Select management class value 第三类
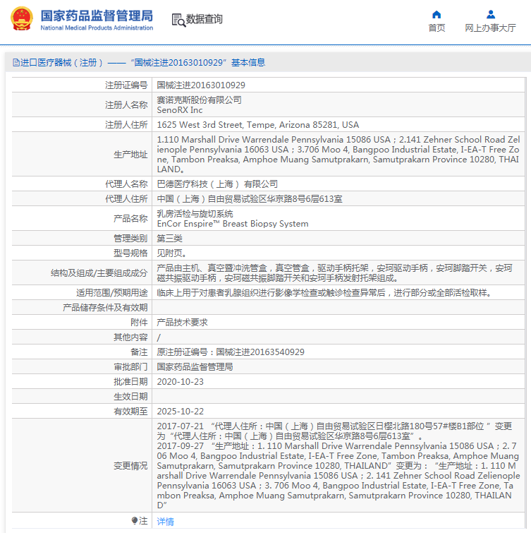Screen dimensions: 531x533 (x=169, y=239)
